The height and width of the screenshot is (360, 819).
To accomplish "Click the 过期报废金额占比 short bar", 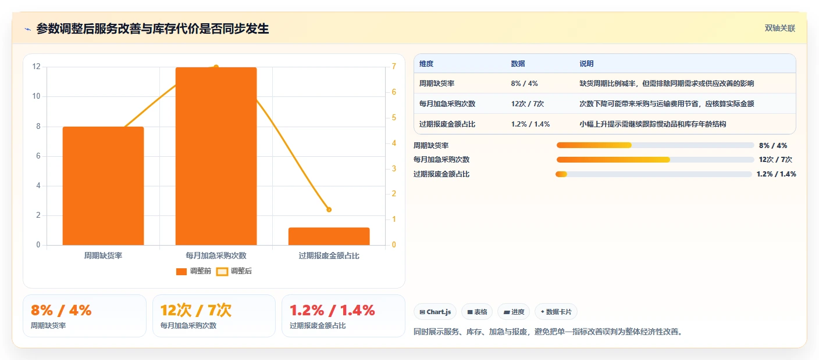I will (x=329, y=236).
